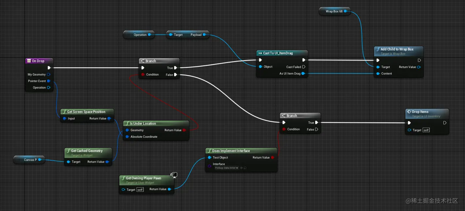This screenshot has height=211, width=465.
Task: Click the Absolute Coordinate pin on Is Under Location
Action: 127,137
